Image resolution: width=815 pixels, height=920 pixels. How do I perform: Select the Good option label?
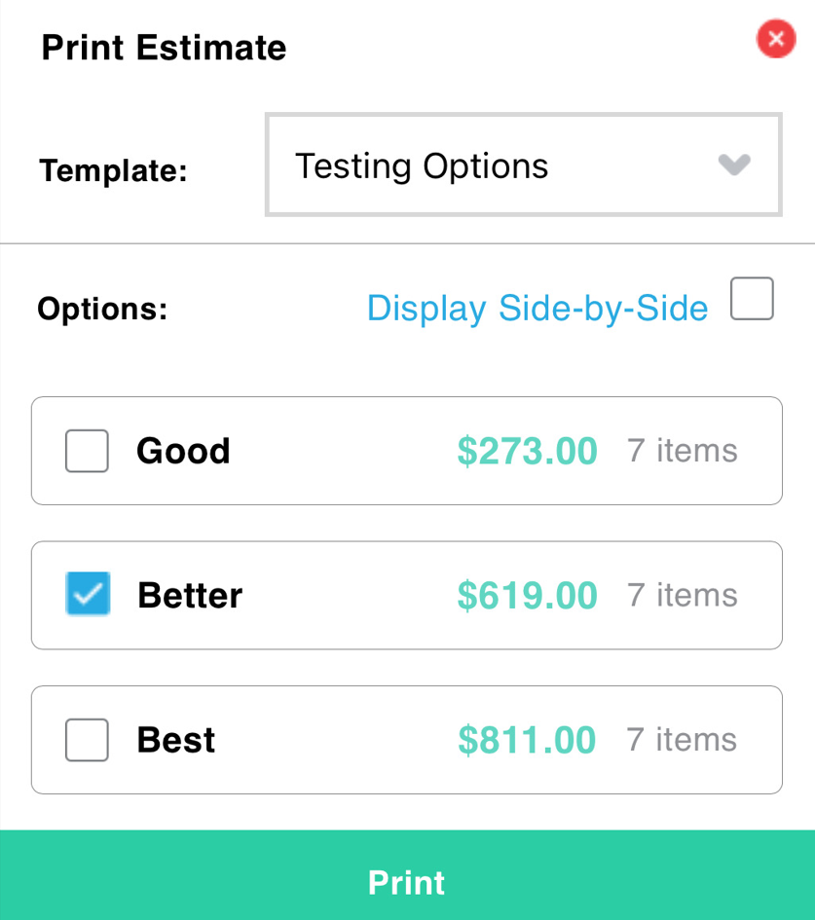click(x=183, y=451)
